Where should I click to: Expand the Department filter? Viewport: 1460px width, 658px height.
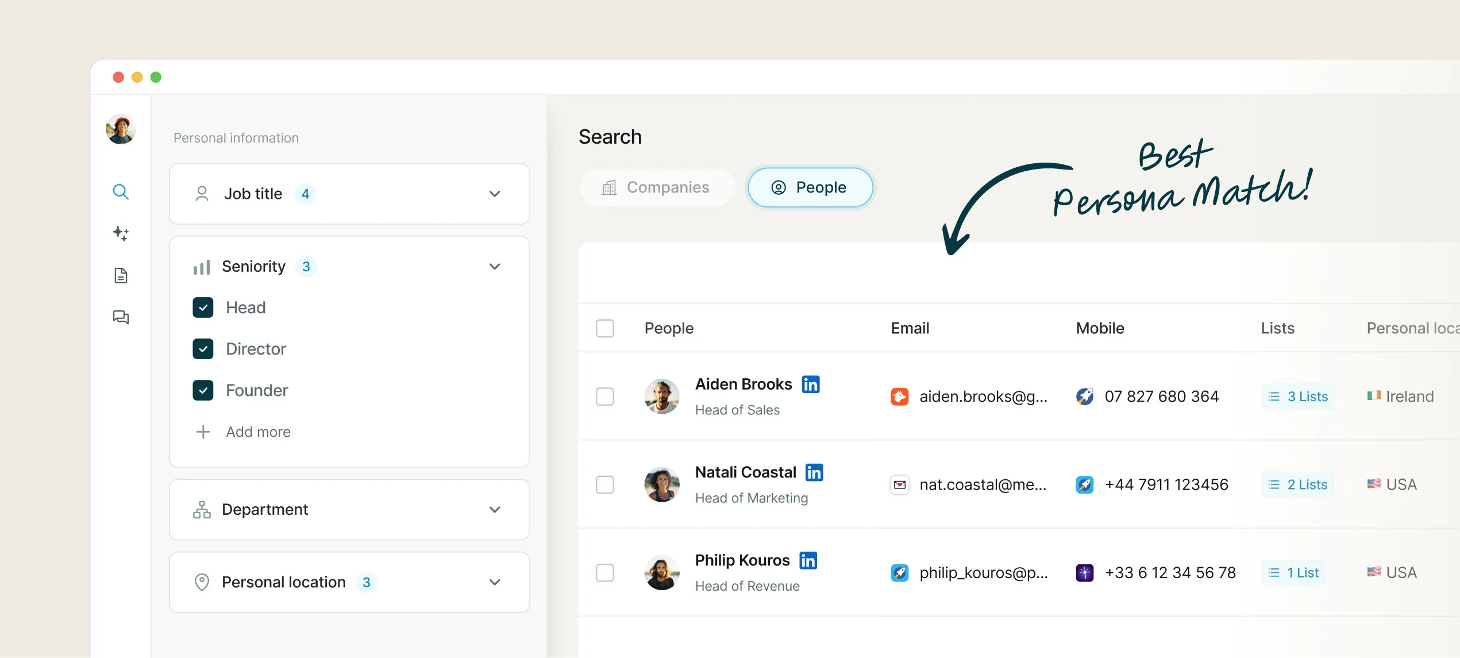pos(494,510)
